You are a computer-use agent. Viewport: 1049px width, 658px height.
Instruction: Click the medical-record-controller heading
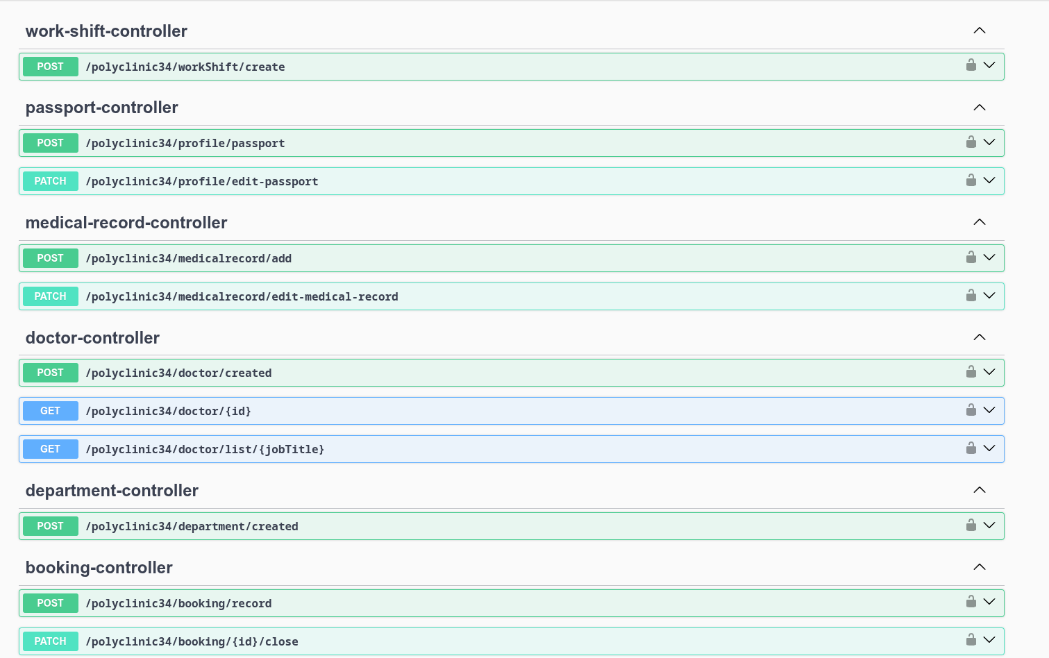[x=126, y=223]
